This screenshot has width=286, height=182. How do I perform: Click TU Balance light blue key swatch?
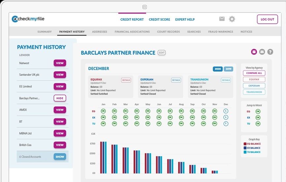245,152
